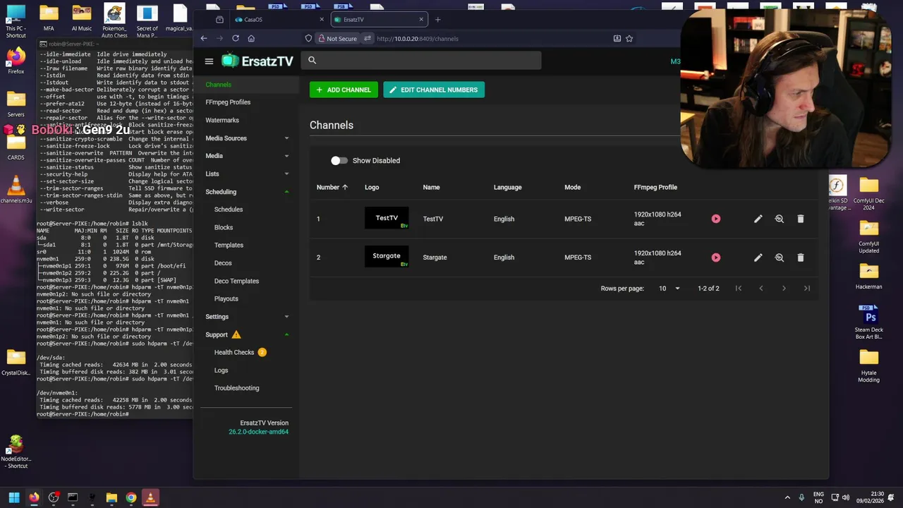903x508 pixels.
Task: Click the ErsatzTV logo in the header
Action: [x=257, y=61]
